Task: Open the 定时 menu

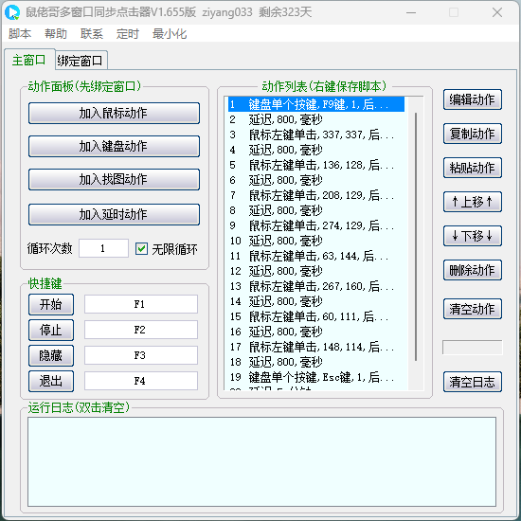Action: 128,34
